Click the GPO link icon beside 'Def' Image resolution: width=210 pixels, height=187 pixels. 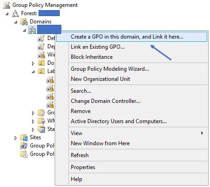pos(41,38)
